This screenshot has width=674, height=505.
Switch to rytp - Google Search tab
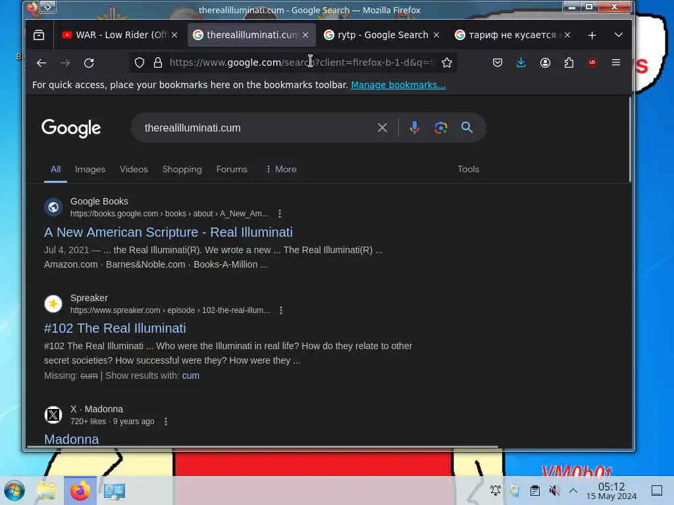click(x=382, y=36)
